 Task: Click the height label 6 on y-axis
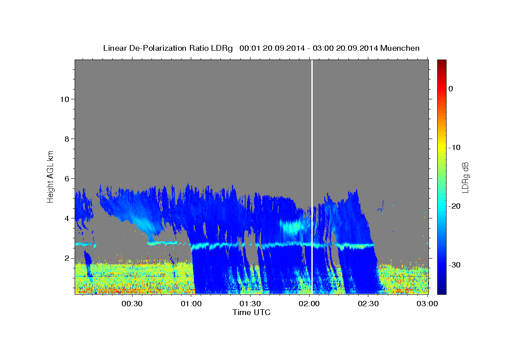point(66,178)
